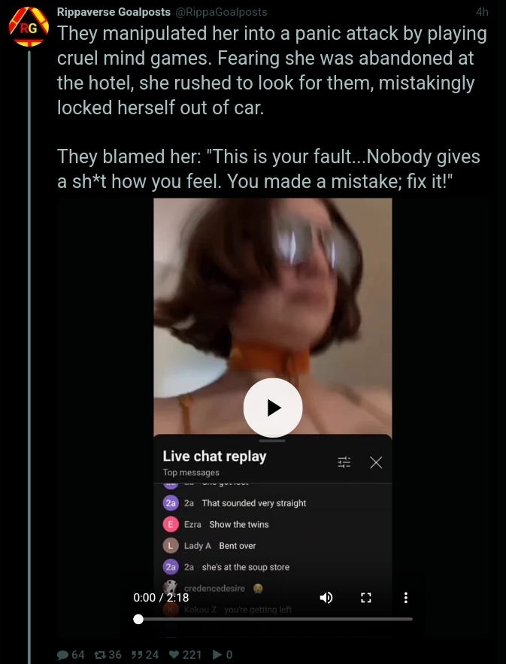Click the 2a avatar beside 'That sounded very straight'
The image size is (506, 664).
pyautogui.click(x=171, y=503)
